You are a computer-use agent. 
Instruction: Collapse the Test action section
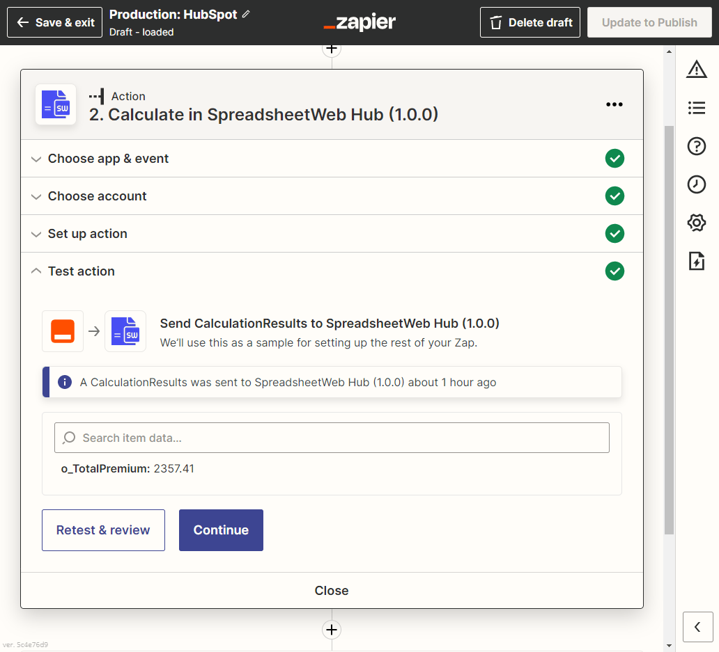coord(81,271)
